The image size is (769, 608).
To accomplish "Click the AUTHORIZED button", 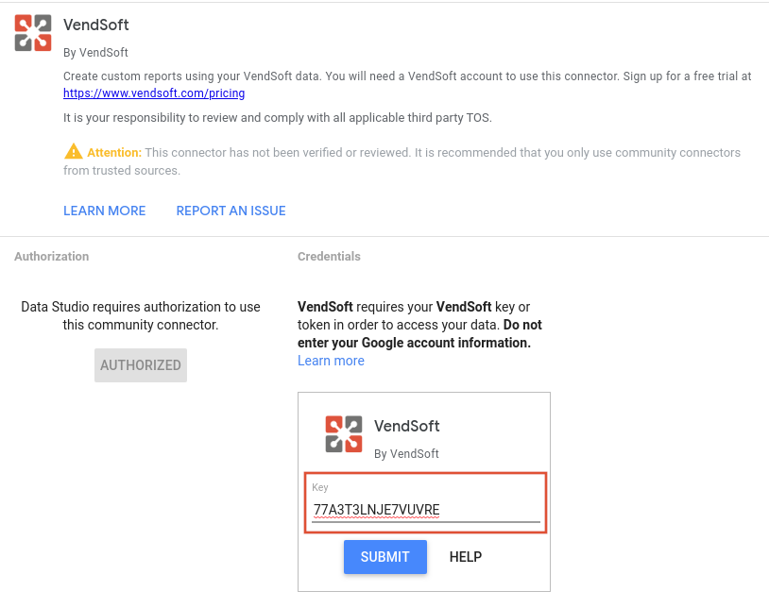I will pos(141,365).
